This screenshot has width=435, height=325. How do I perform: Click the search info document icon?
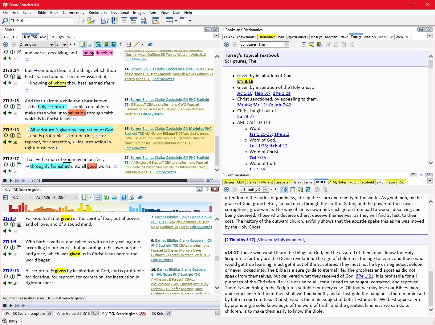[131, 197]
